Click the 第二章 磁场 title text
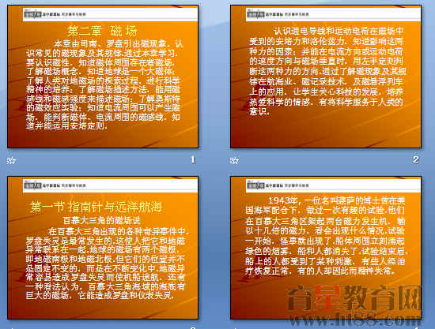The width and height of the screenshot is (435, 329). 103,31
